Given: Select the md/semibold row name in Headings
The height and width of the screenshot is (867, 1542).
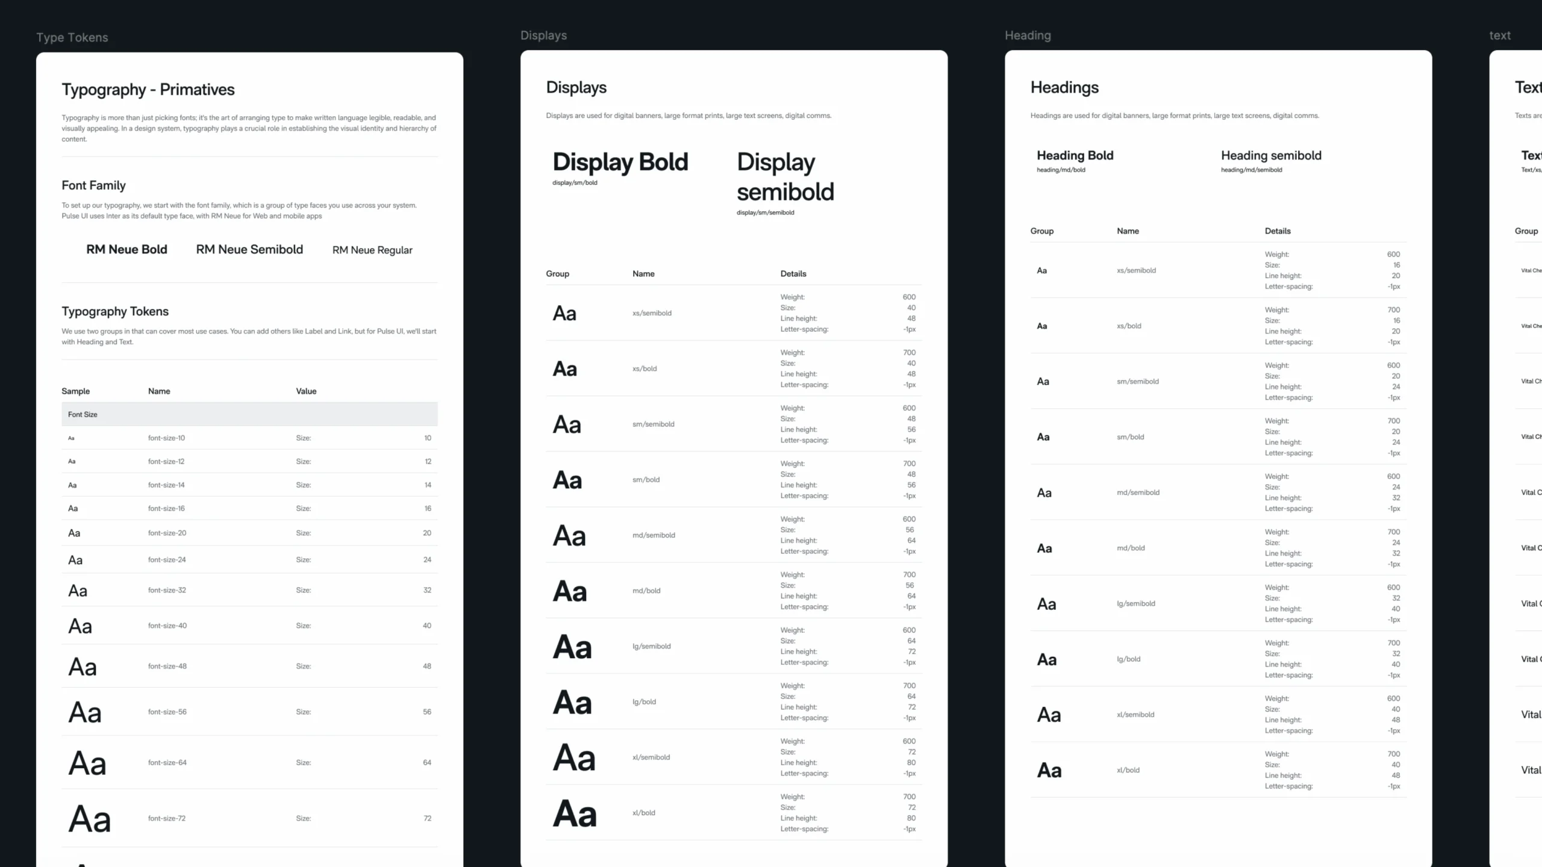Looking at the screenshot, I should click(x=1138, y=493).
